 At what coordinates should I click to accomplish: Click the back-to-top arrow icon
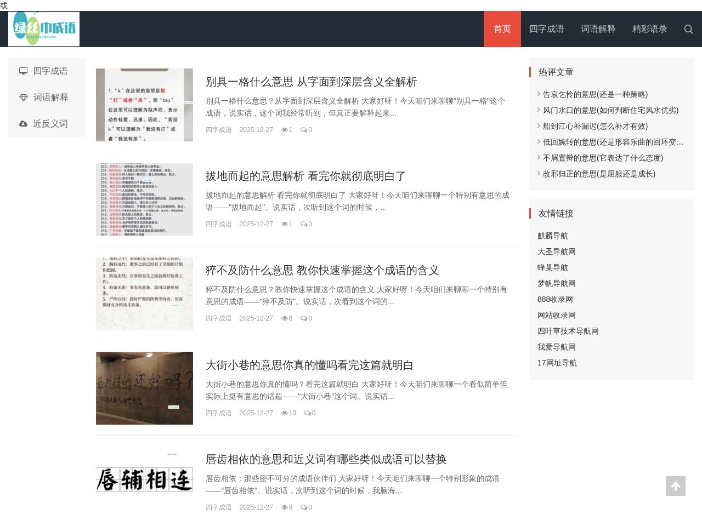tap(675, 486)
